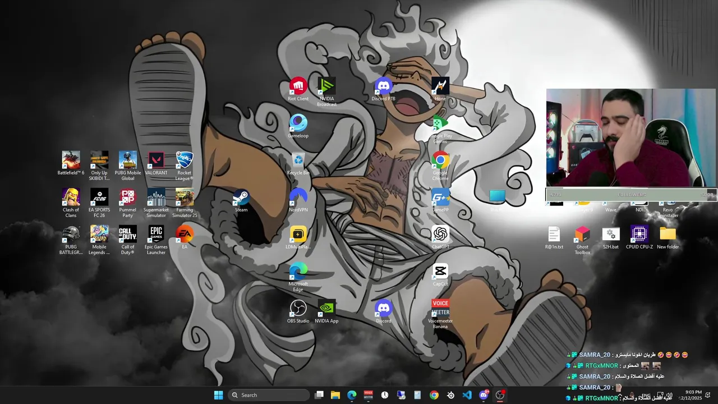Screen dimensions: 718x404
Task: Select the Pummel Party desktop icon
Action: (x=128, y=203)
